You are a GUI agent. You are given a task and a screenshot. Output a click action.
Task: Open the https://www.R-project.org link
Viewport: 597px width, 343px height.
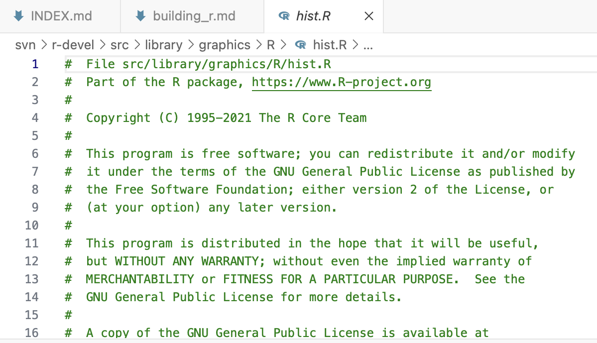pos(341,82)
